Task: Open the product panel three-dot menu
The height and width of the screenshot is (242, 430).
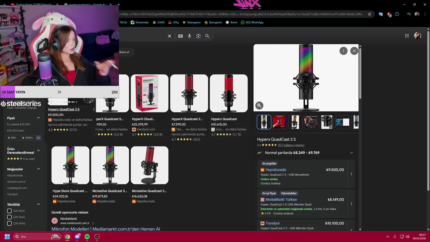Action: pos(343,51)
